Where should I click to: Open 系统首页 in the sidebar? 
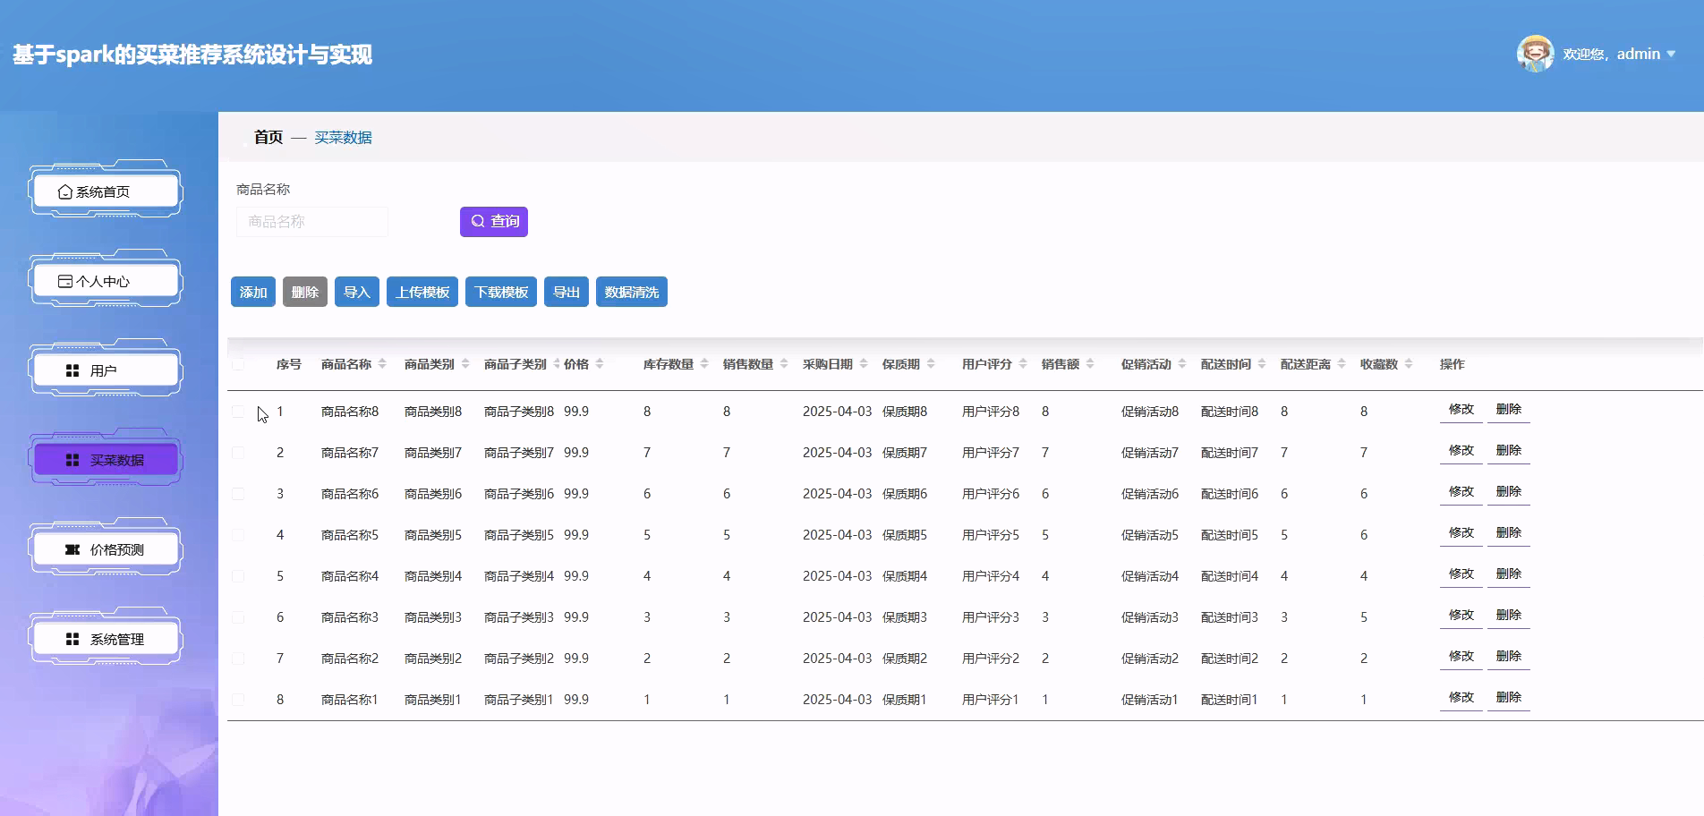(x=106, y=191)
